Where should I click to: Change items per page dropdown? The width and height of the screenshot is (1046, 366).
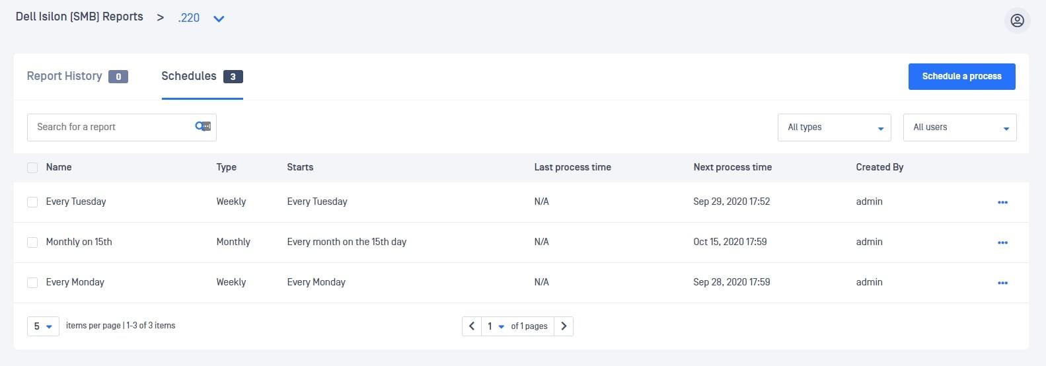tap(43, 326)
